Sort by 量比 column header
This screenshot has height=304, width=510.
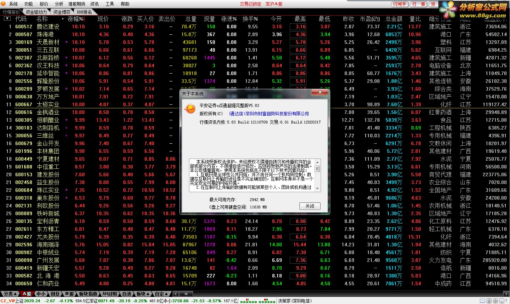click(x=415, y=19)
